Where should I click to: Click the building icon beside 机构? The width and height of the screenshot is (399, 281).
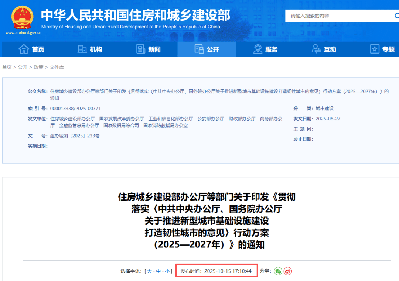coord(82,49)
